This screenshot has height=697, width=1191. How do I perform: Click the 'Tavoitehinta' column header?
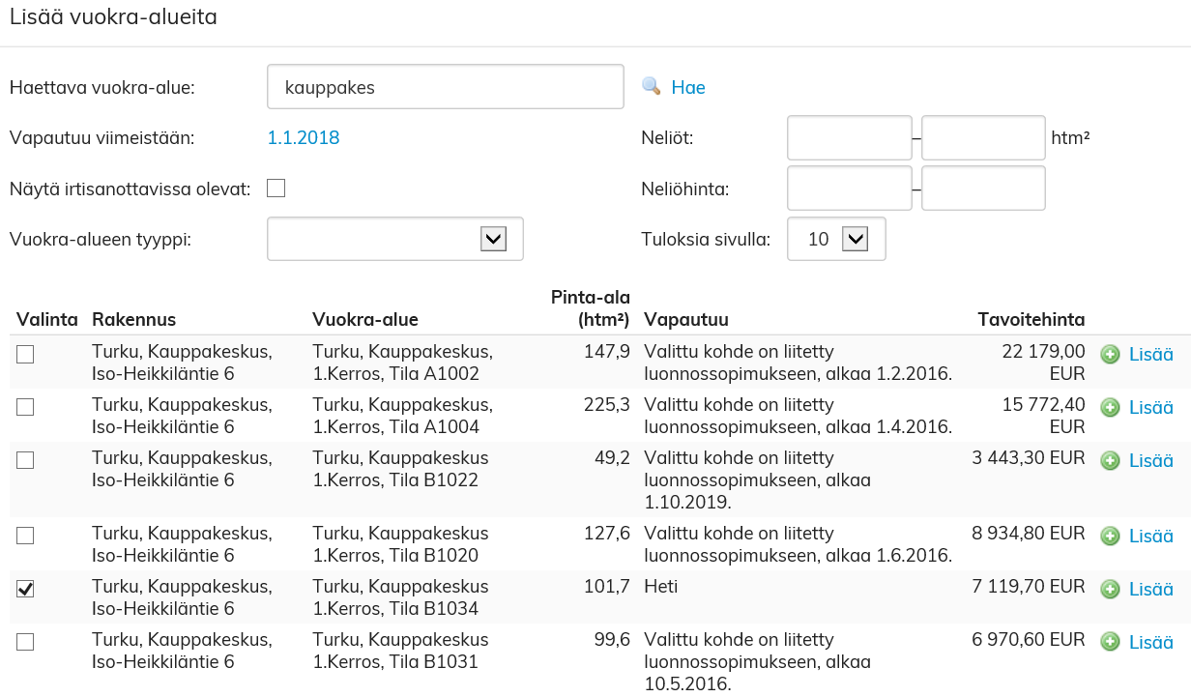[x=1031, y=320]
